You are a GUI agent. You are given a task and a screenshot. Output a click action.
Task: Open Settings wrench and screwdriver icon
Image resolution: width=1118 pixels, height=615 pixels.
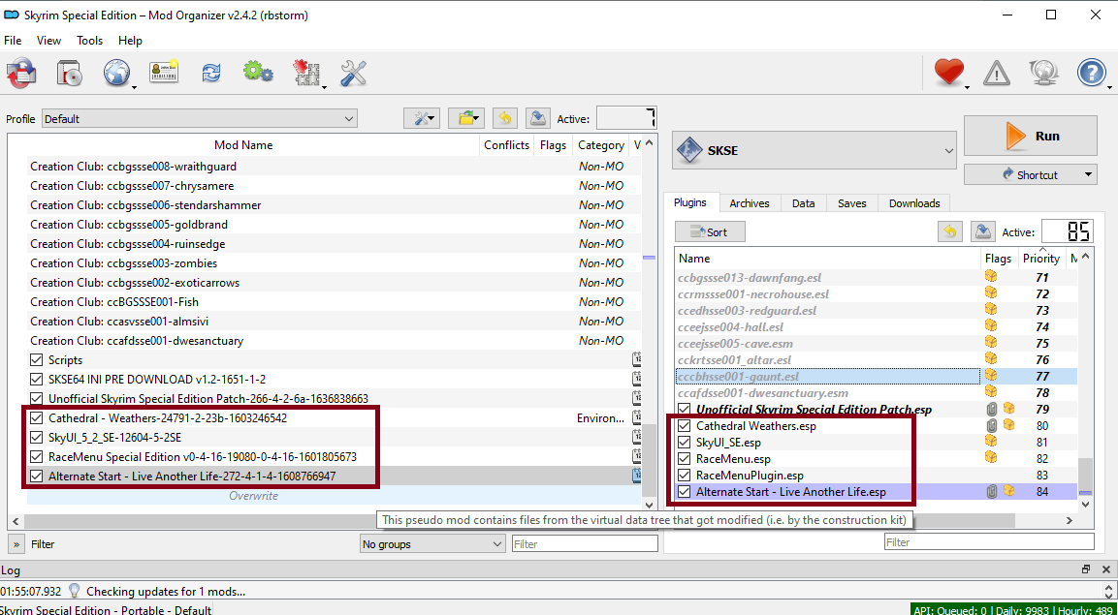pos(354,73)
